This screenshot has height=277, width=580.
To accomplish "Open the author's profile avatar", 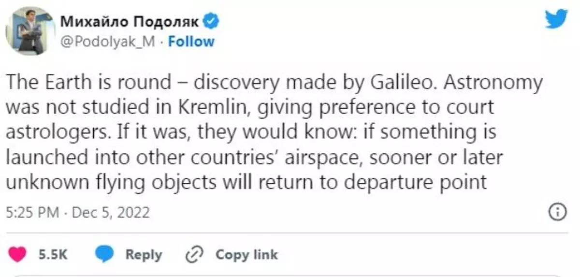I will click(x=30, y=31).
